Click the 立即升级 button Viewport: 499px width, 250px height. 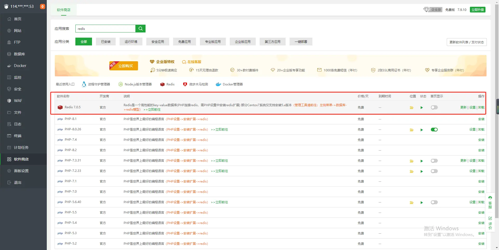coord(478,10)
